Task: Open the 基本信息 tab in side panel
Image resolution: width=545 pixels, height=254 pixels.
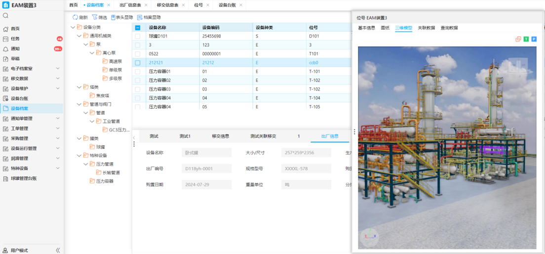Action: pos(366,28)
